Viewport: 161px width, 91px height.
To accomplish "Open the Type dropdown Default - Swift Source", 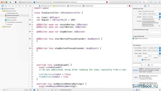I will coord(151,14).
